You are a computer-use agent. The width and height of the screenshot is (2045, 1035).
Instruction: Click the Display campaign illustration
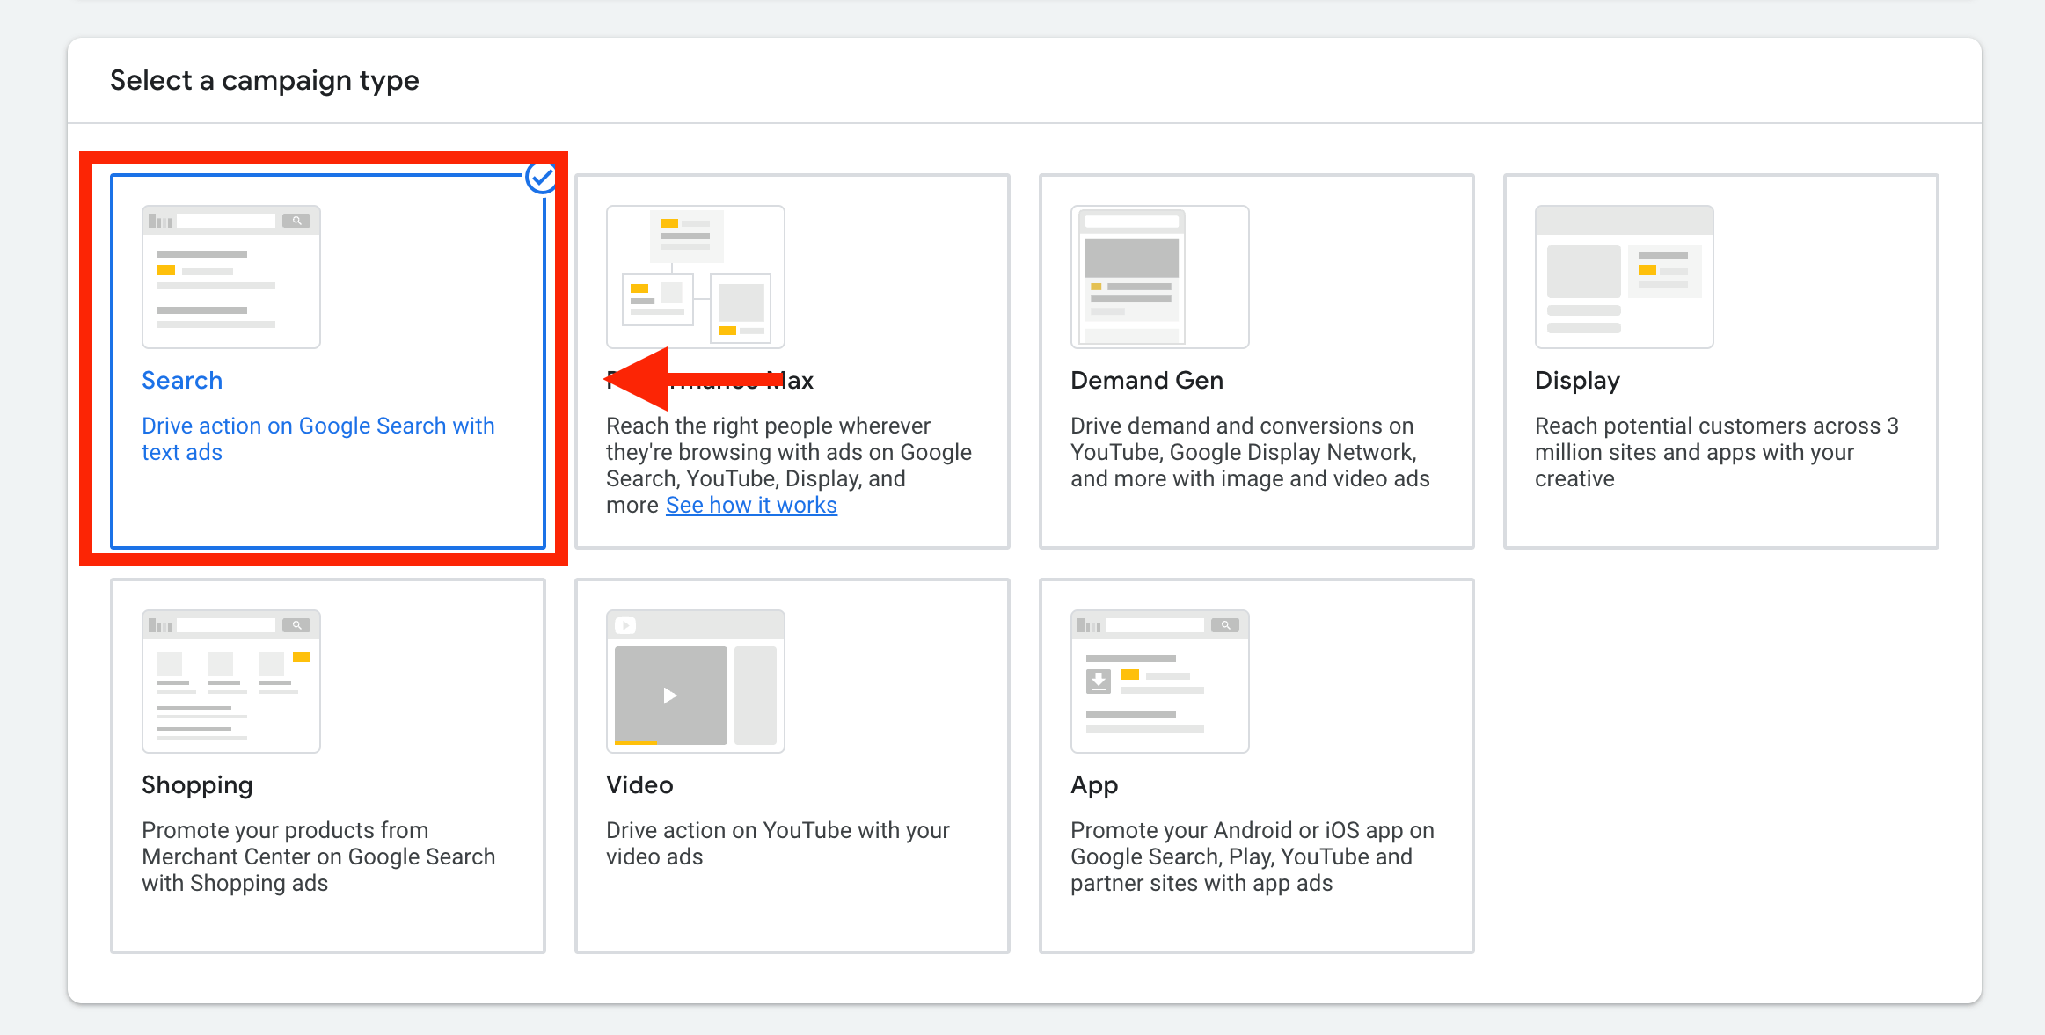tap(1625, 277)
